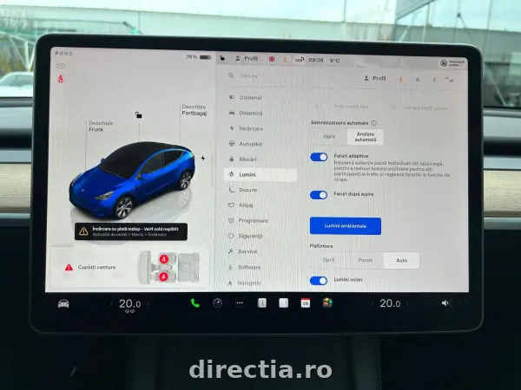Tap the blue Model Y car image

click(x=132, y=181)
